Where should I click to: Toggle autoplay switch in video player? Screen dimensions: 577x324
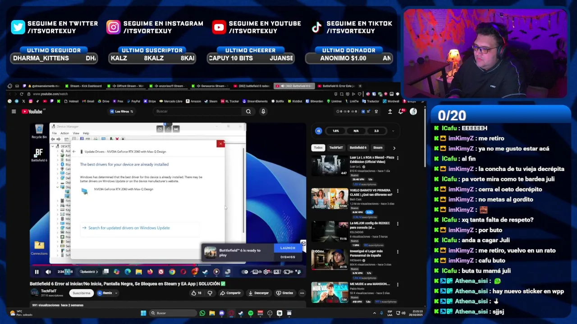(x=245, y=272)
